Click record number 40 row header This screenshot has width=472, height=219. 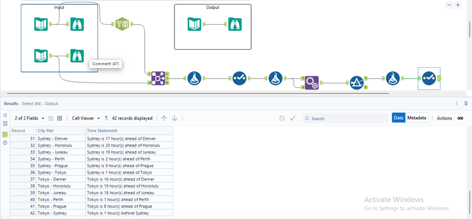tap(23, 200)
